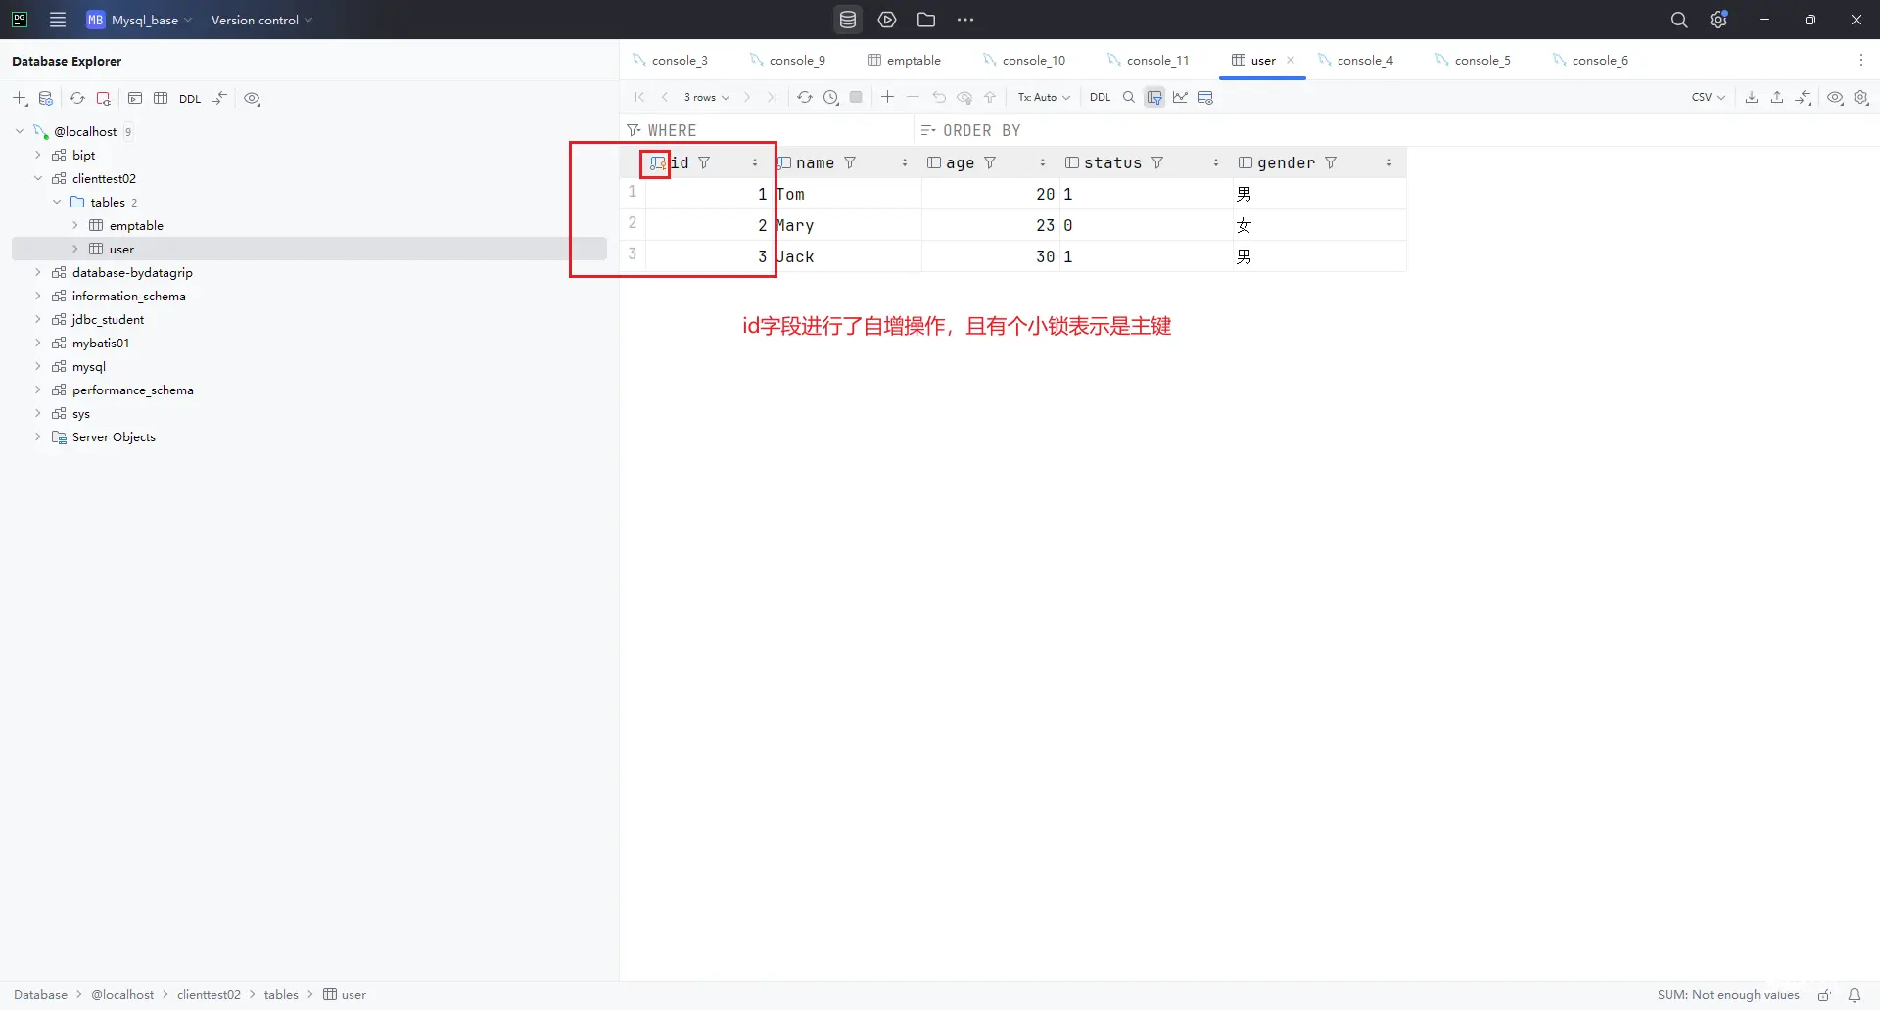Open grid settings gear icon
The width and height of the screenshot is (1880, 1010).
point(1861,97)
